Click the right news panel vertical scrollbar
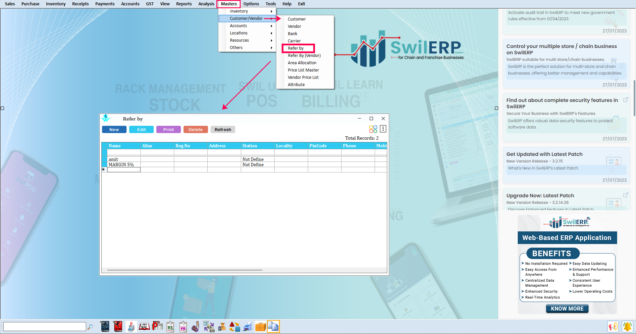Viewport: 636px width, 334px height. point(634,98)
